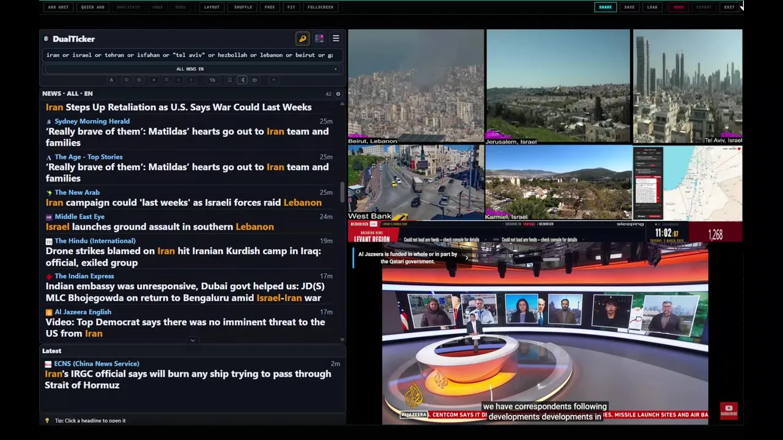Screen dimensions: 783x440
Task: Click the 1h time range button
Action: click(x=212, y=80)
